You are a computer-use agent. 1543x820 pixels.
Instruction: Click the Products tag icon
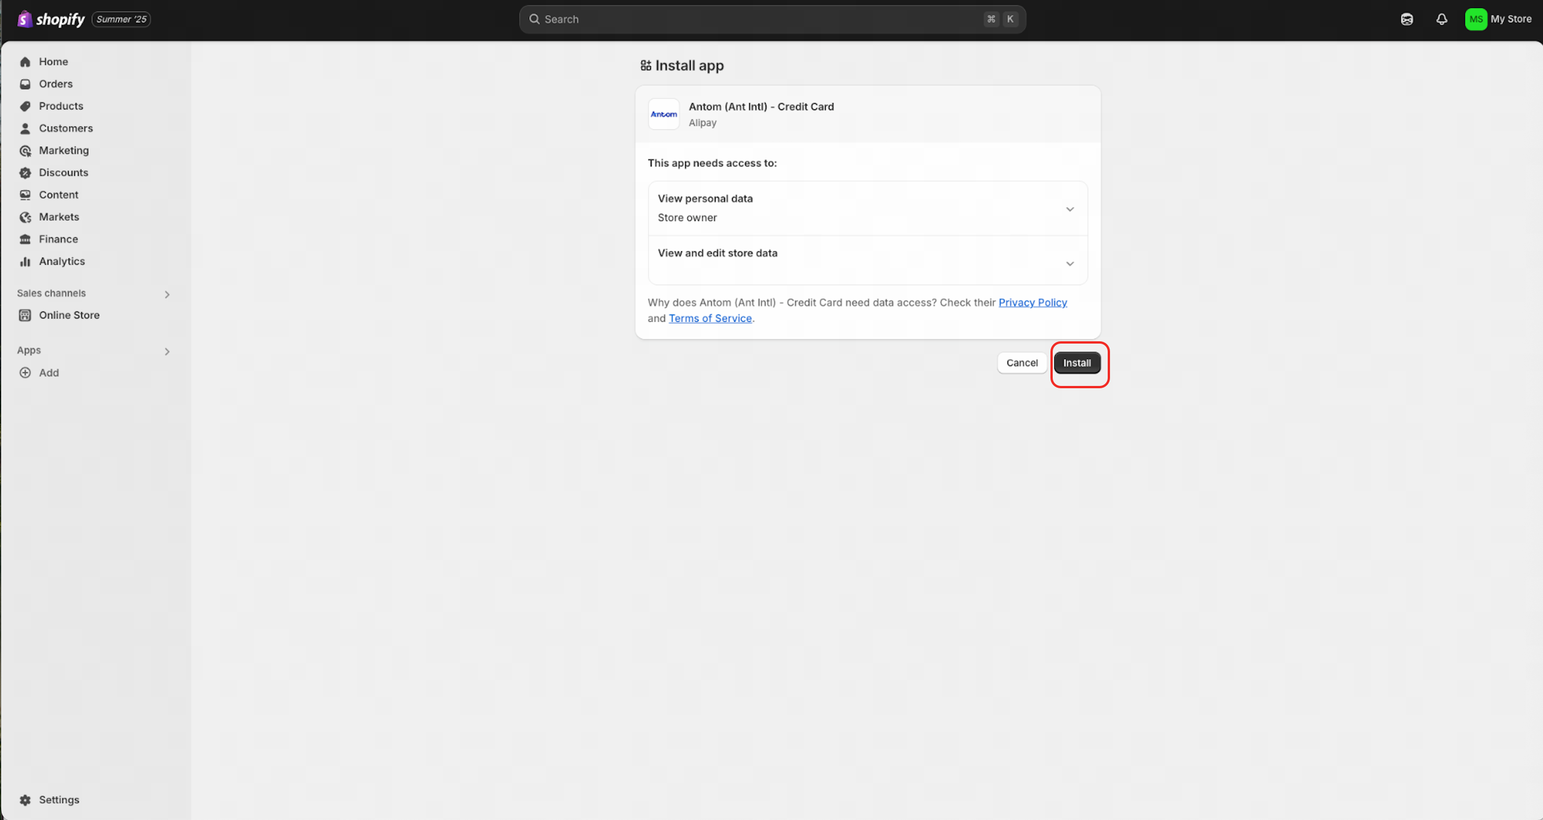click(25, 106)
